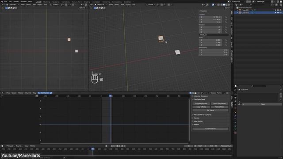Toggle X-ray in right viewport header
Image resolution: width=283 pixels, height=159 pixels.
click(x=218, y=5)
